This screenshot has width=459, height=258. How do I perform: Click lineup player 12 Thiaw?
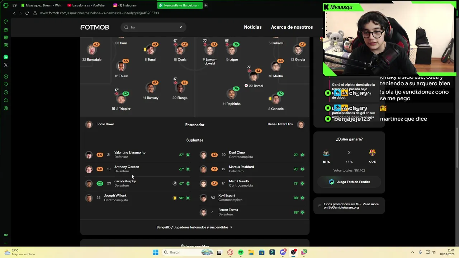click(x=121, y=69)
